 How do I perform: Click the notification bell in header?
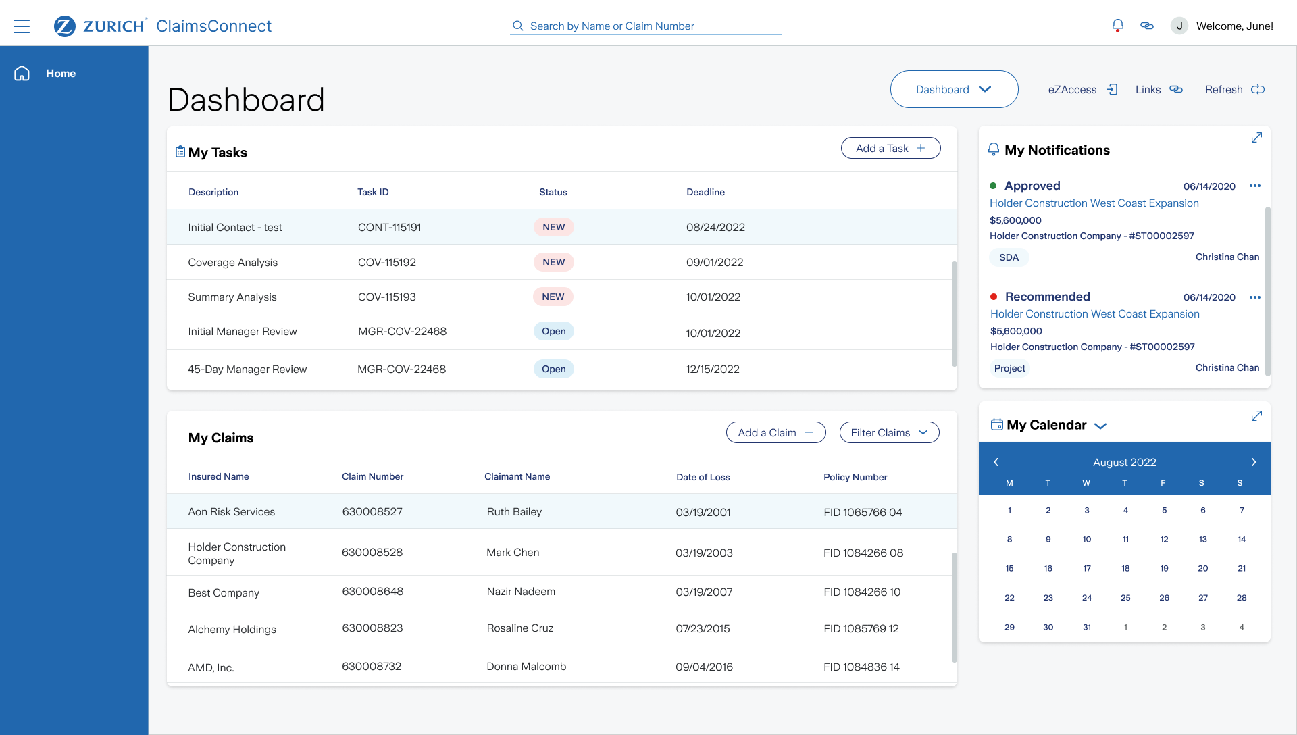(x=1117, y=26)
